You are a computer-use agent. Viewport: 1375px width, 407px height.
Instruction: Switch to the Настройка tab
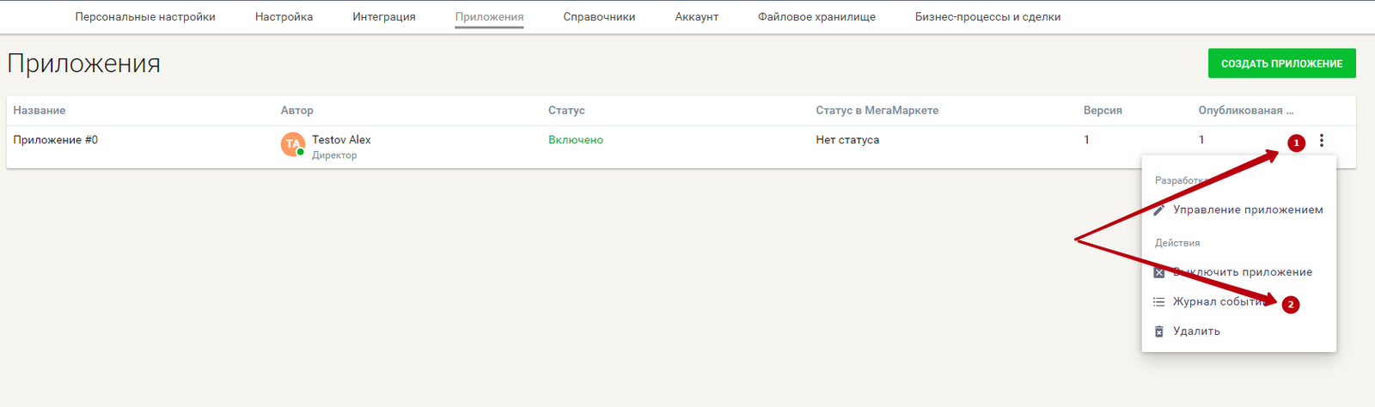coord(284,17)
